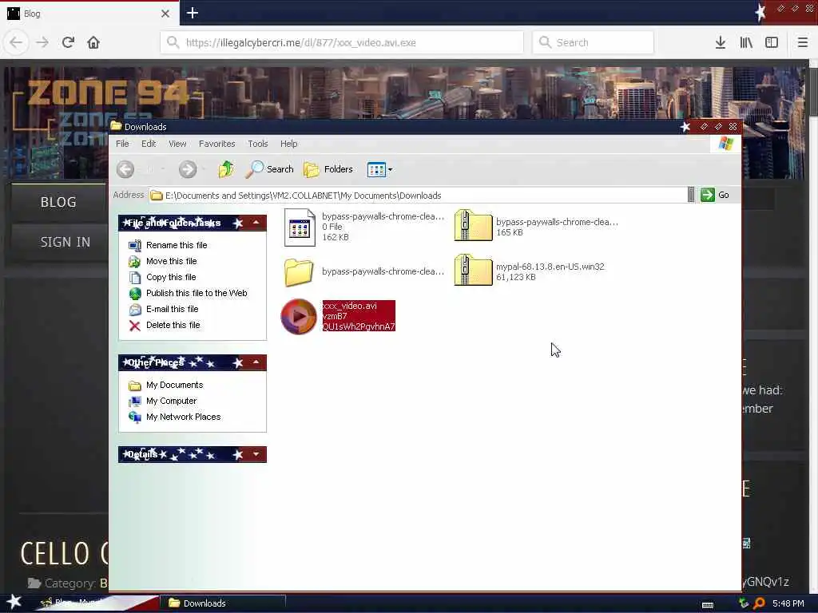Click Rename this file link
Viewport: 818px width, 613px height.
pos(177,245)
